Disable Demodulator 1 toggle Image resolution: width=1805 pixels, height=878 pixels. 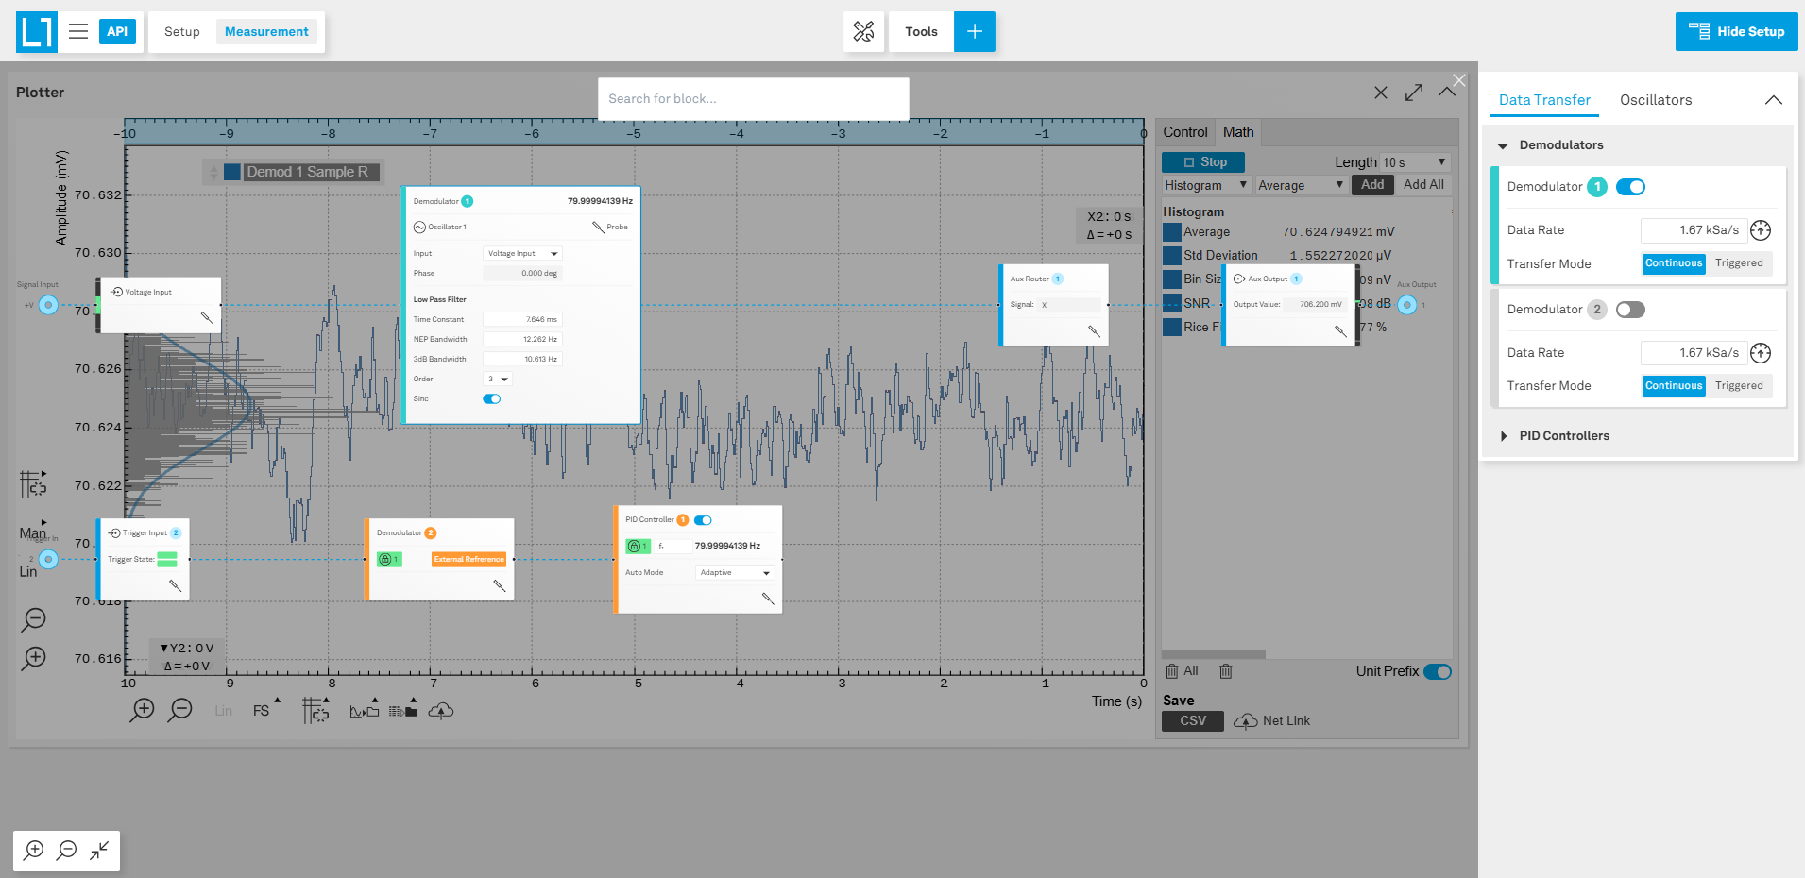(1629, 187)
